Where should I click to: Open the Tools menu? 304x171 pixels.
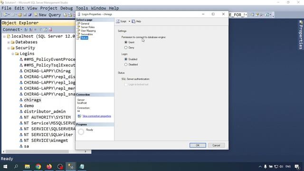(82, 8)
